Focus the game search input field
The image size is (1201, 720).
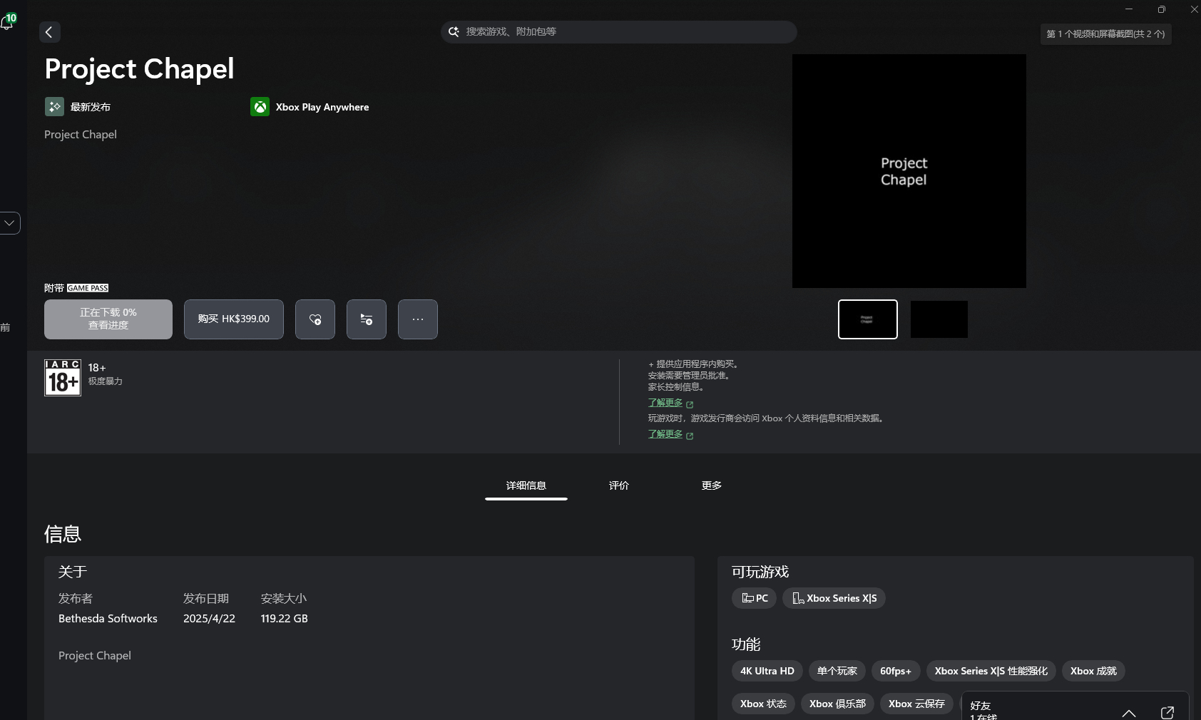pyautogui.click(x=618, y=31)
